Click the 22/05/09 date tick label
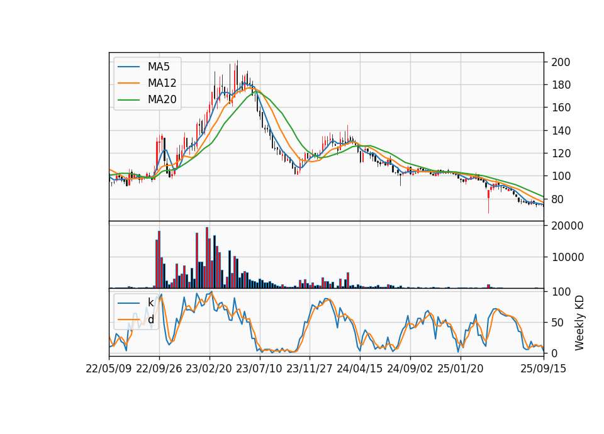The width and height of the screenshot is (604, 434). pos(109,369)
